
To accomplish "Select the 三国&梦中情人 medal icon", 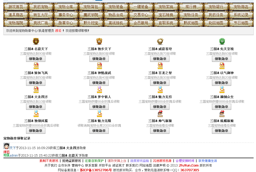I will click(99, 90).
